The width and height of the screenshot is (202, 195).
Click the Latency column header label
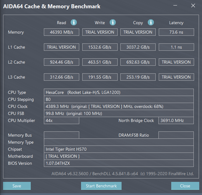click(176, 23)
